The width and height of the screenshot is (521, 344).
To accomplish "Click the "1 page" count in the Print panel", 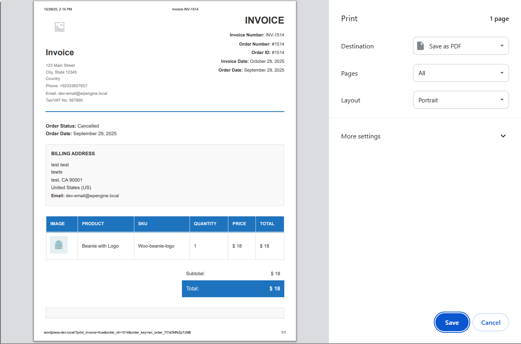I will click(x=499, y=19).
